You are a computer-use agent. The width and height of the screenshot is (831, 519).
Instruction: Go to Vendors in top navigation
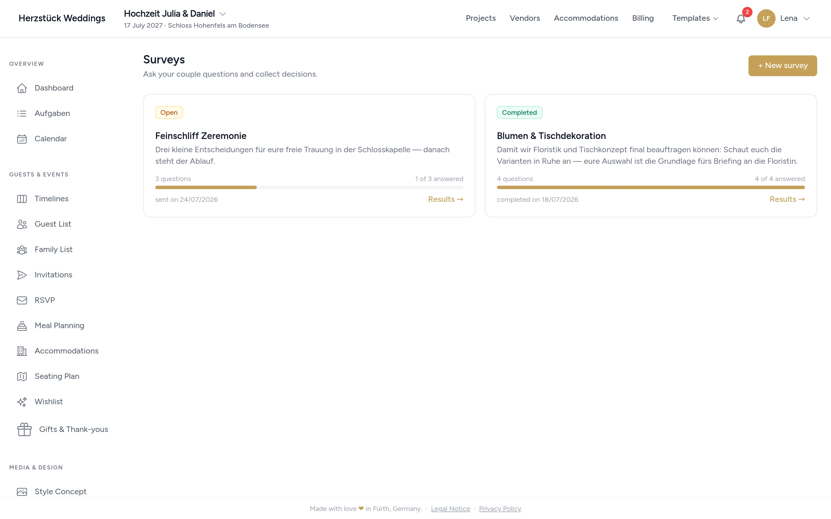(x=525, y=18)
